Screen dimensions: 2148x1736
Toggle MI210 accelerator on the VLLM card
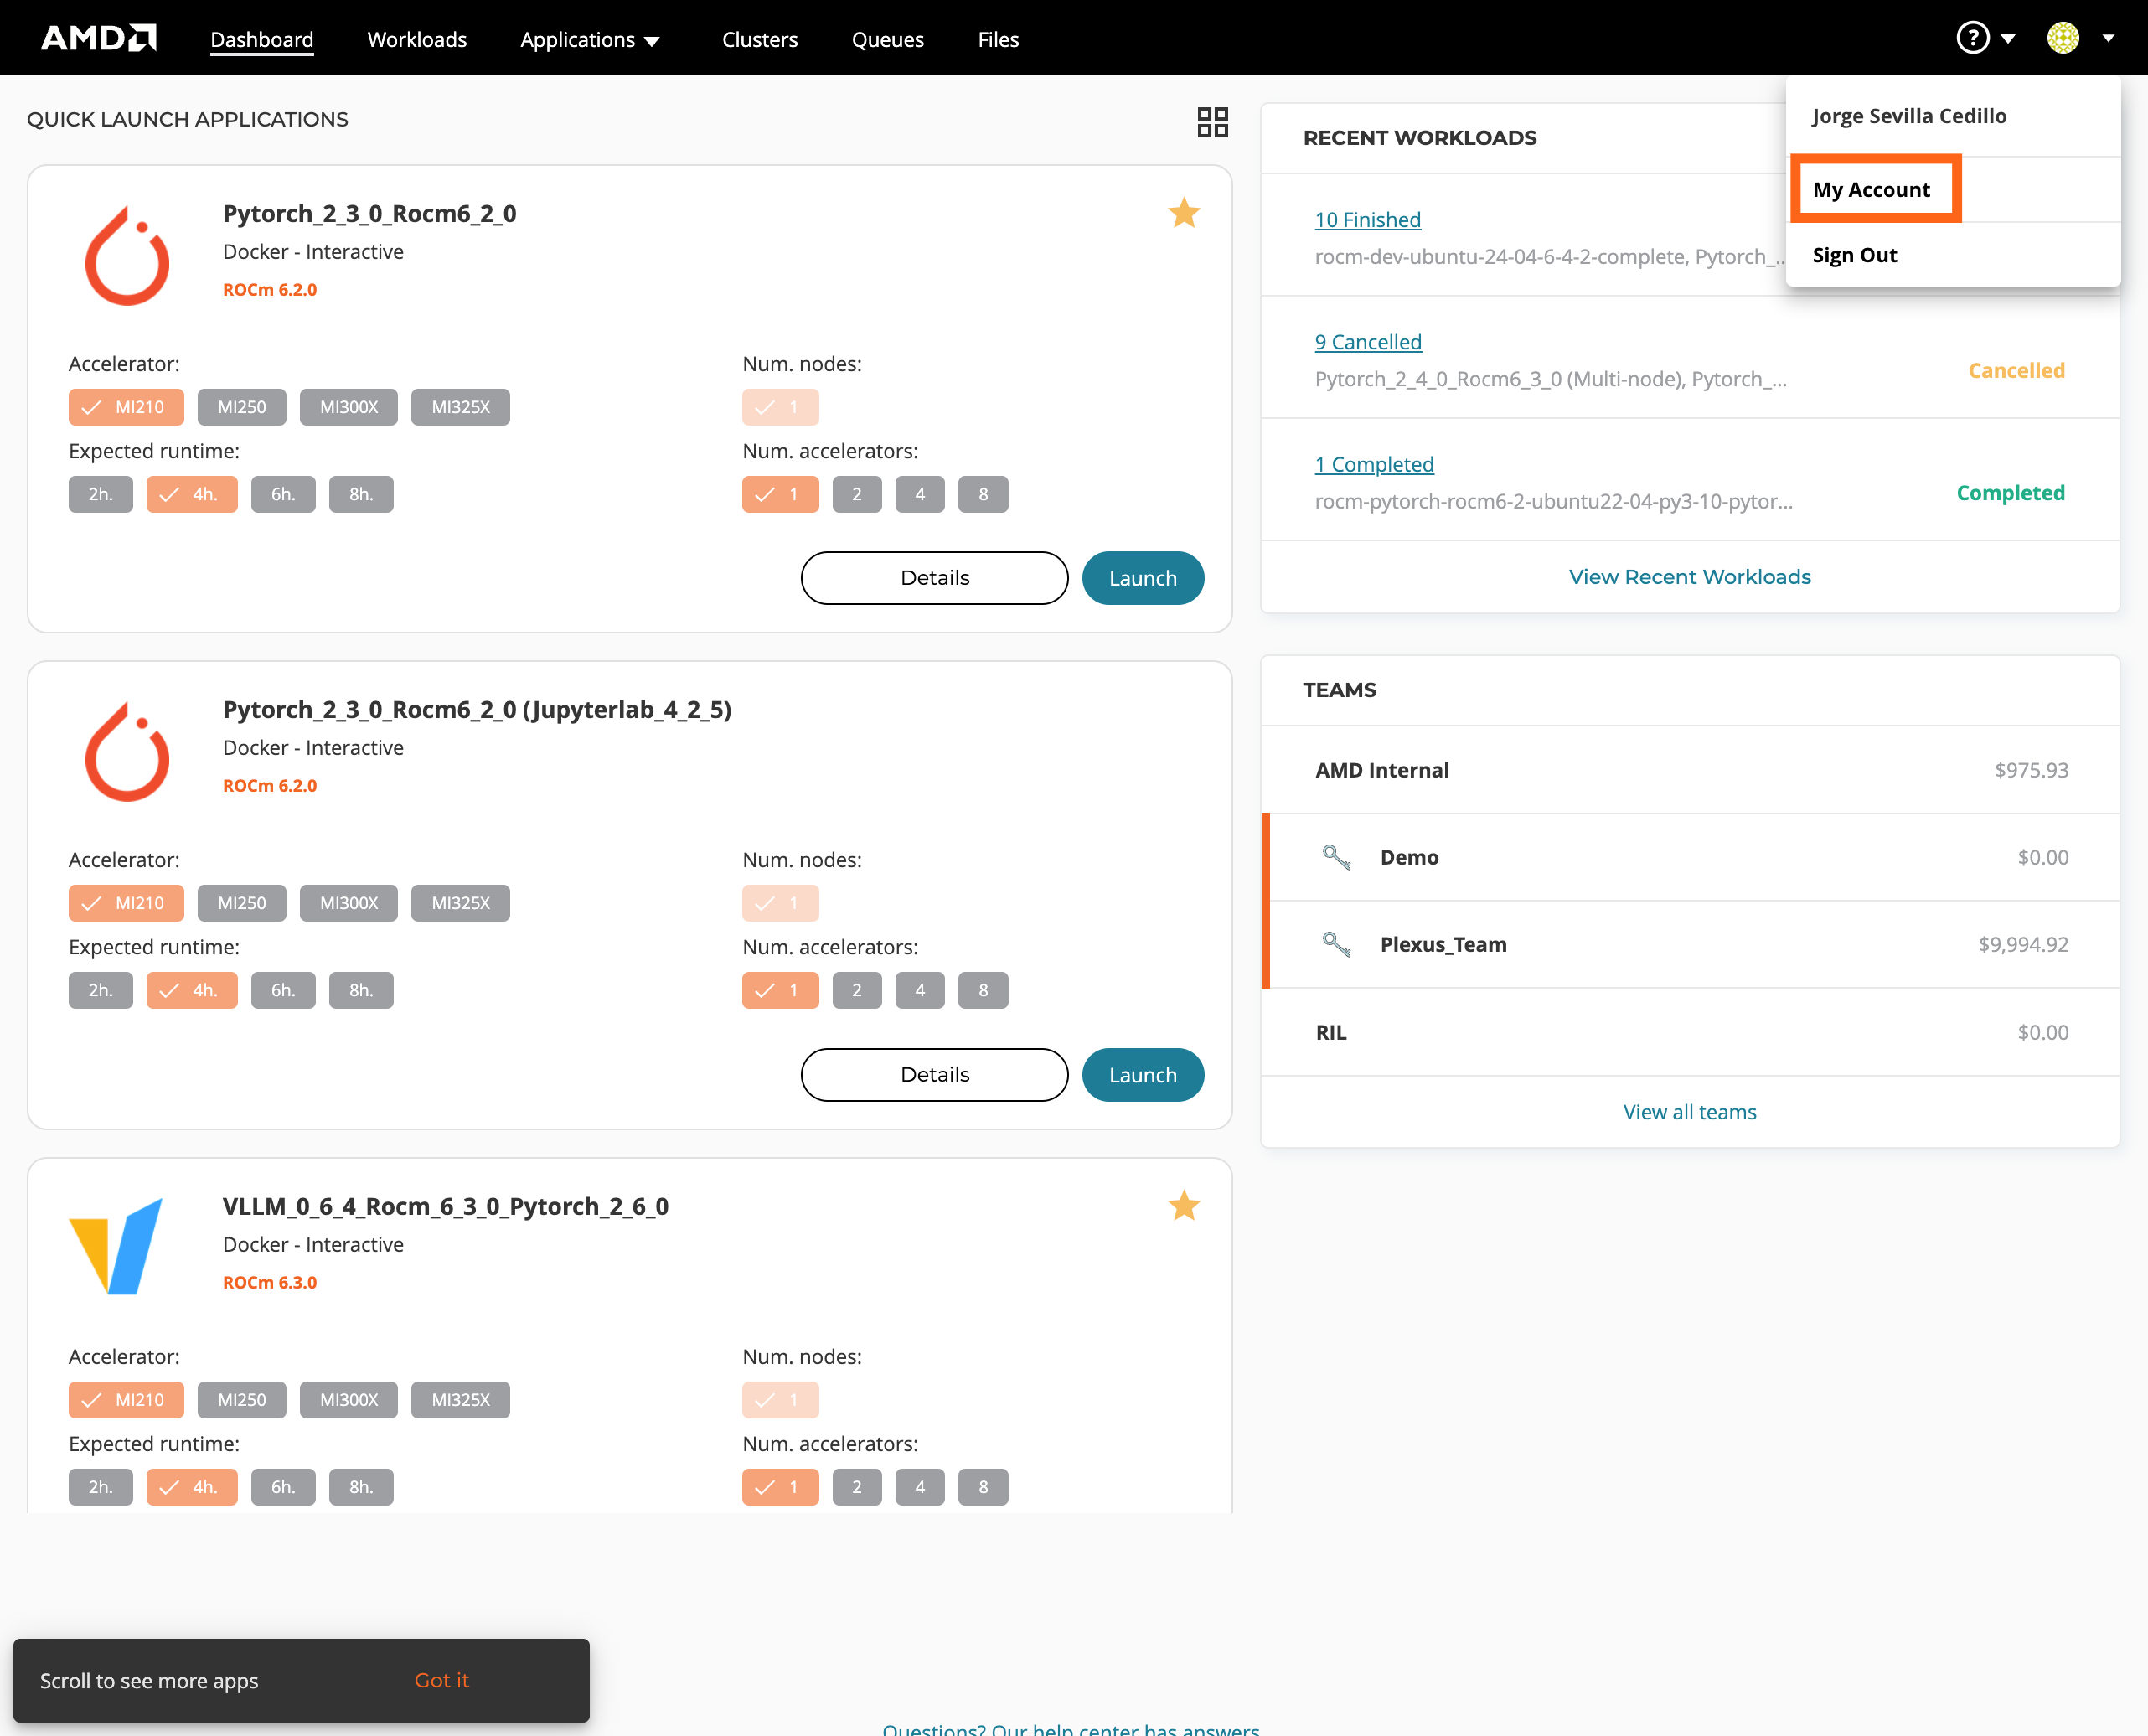pos(126,1400)
